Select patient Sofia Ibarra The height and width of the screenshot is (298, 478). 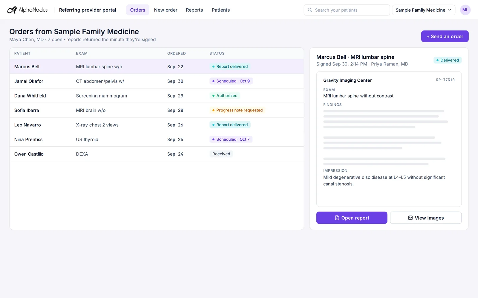coord(27,110)
